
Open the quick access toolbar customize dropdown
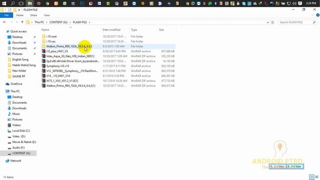[19, 10]
